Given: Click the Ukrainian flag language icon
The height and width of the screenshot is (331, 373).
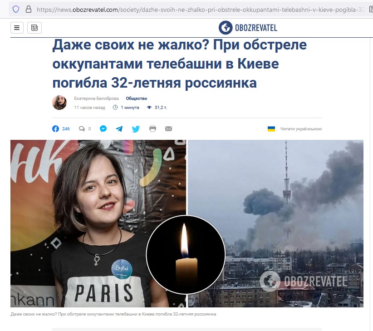Looking at the screenshot, I should point(271,129).
